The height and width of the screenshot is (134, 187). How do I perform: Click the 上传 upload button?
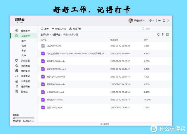tap(45, 29)
